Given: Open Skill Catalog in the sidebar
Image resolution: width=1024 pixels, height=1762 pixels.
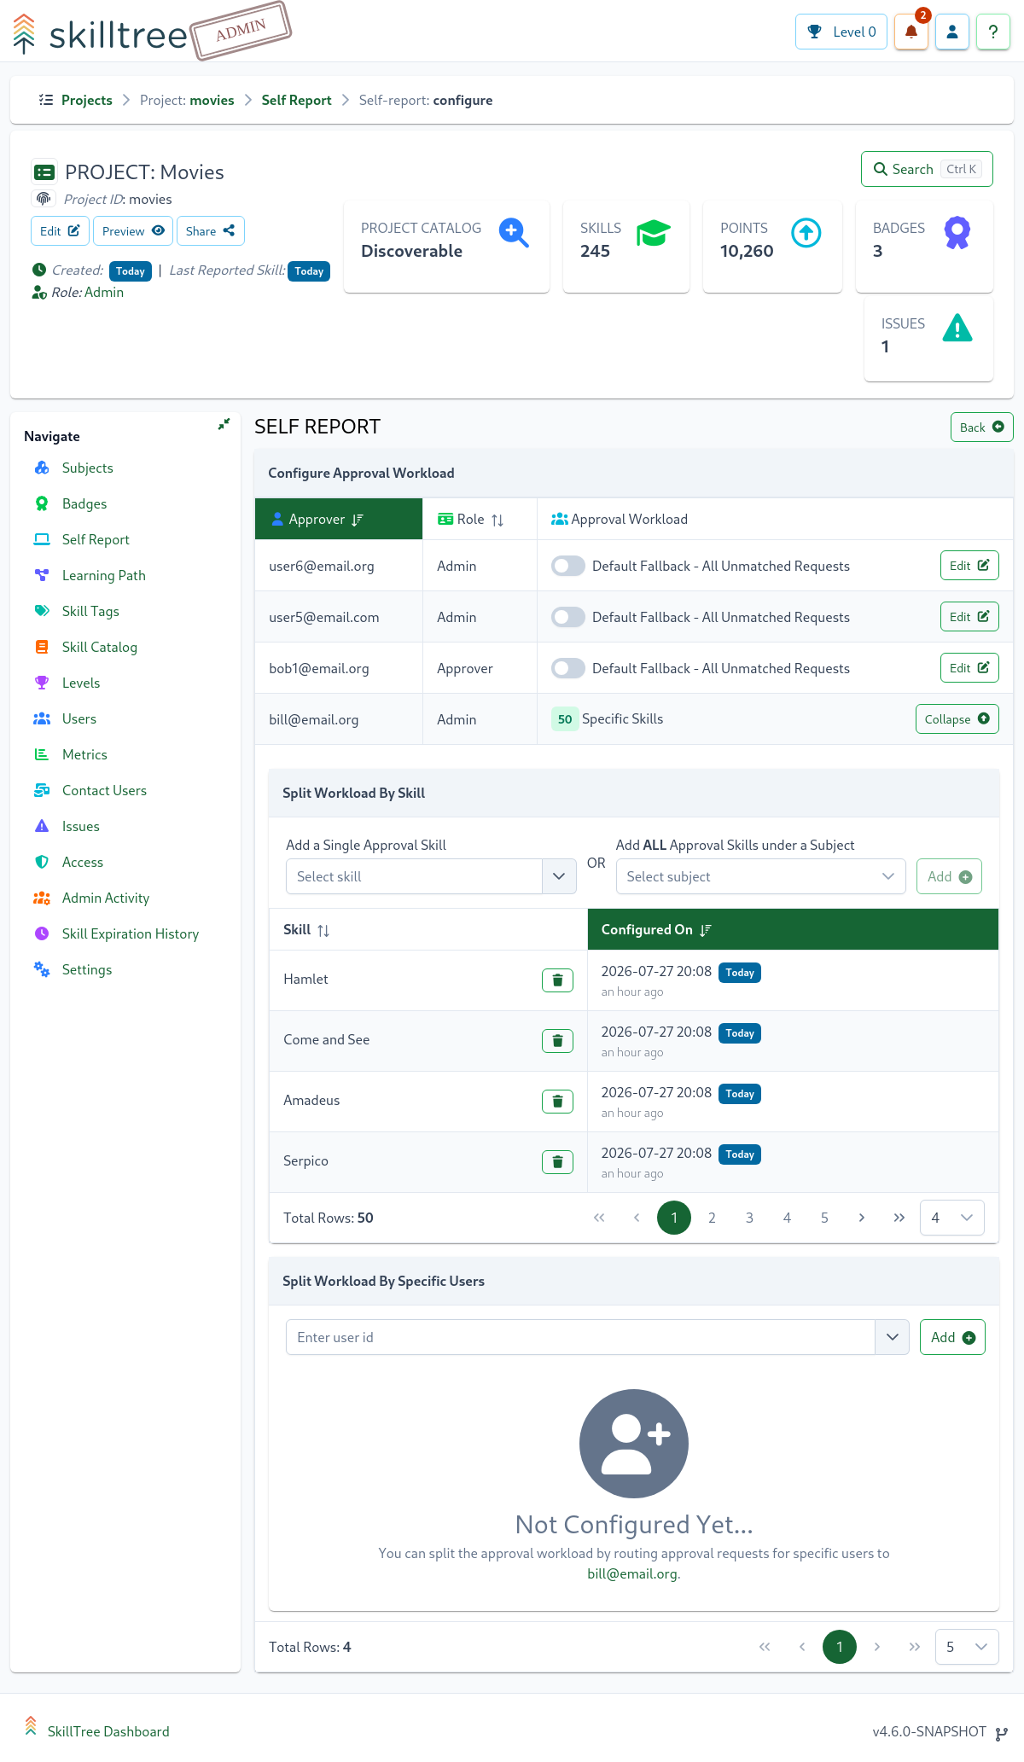Looking at the screenshot, I should click(99, 647).
